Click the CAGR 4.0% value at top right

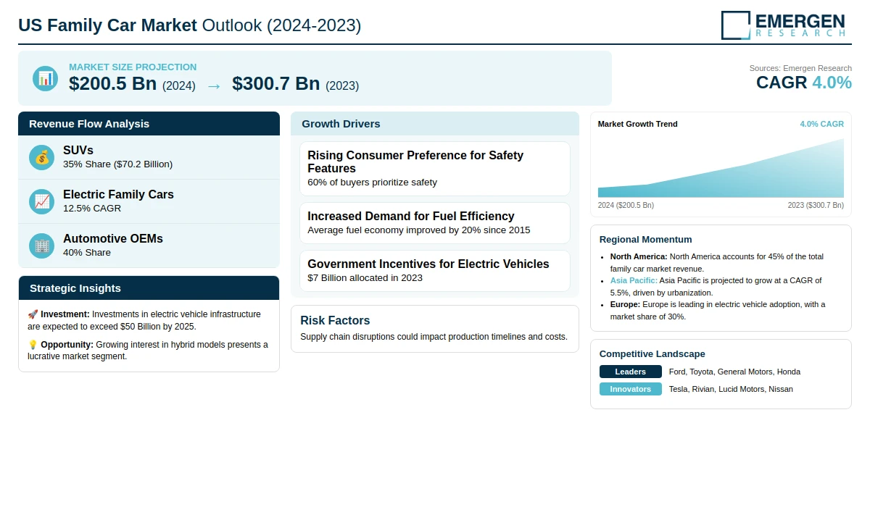click(803, 83)
